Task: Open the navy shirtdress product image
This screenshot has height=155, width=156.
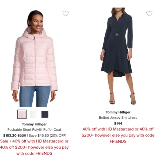Action: coord(118,56)
